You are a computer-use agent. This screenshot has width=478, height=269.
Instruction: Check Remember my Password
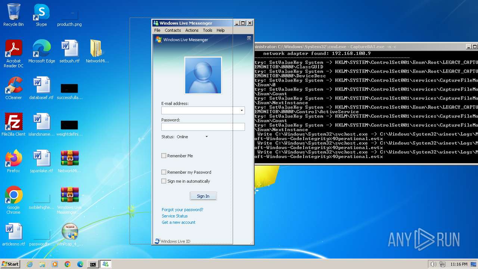coord(164,172)
